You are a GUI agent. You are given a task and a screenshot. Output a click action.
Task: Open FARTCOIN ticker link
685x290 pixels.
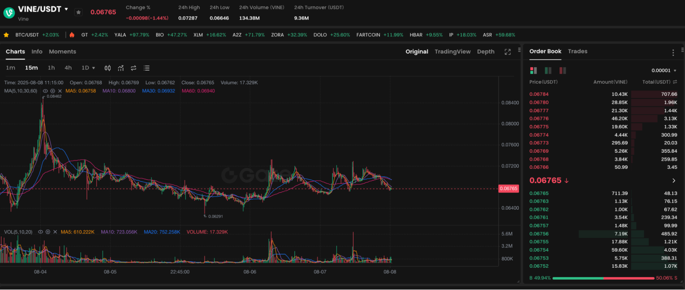coord(380,35)
